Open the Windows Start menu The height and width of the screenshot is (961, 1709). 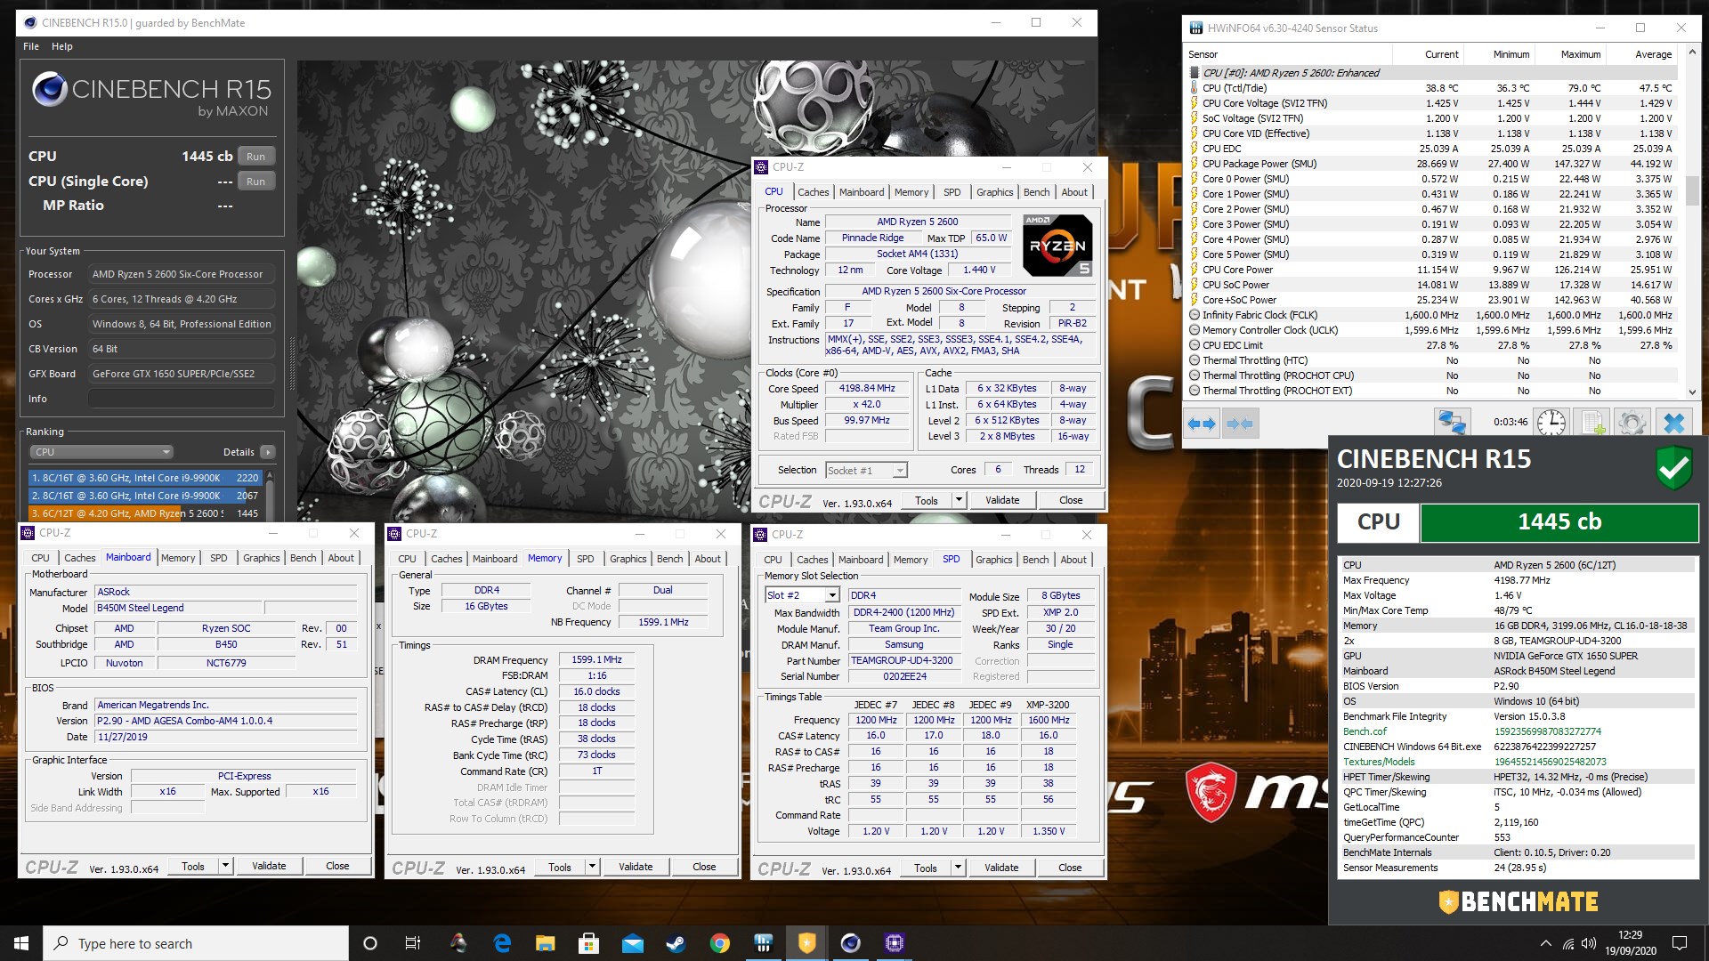tap(21, 943)
